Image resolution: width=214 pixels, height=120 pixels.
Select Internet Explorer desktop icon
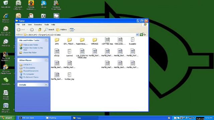[6, 18]
